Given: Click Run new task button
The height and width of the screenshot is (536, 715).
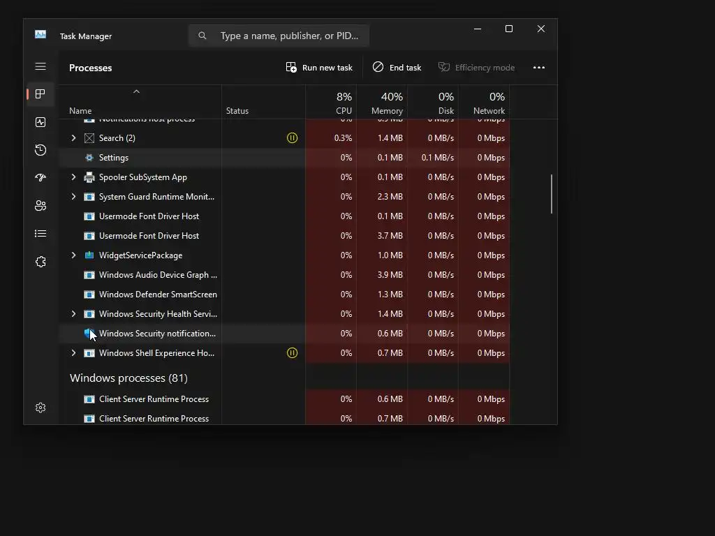Looking at the screenshot, I should click(319, 68).
